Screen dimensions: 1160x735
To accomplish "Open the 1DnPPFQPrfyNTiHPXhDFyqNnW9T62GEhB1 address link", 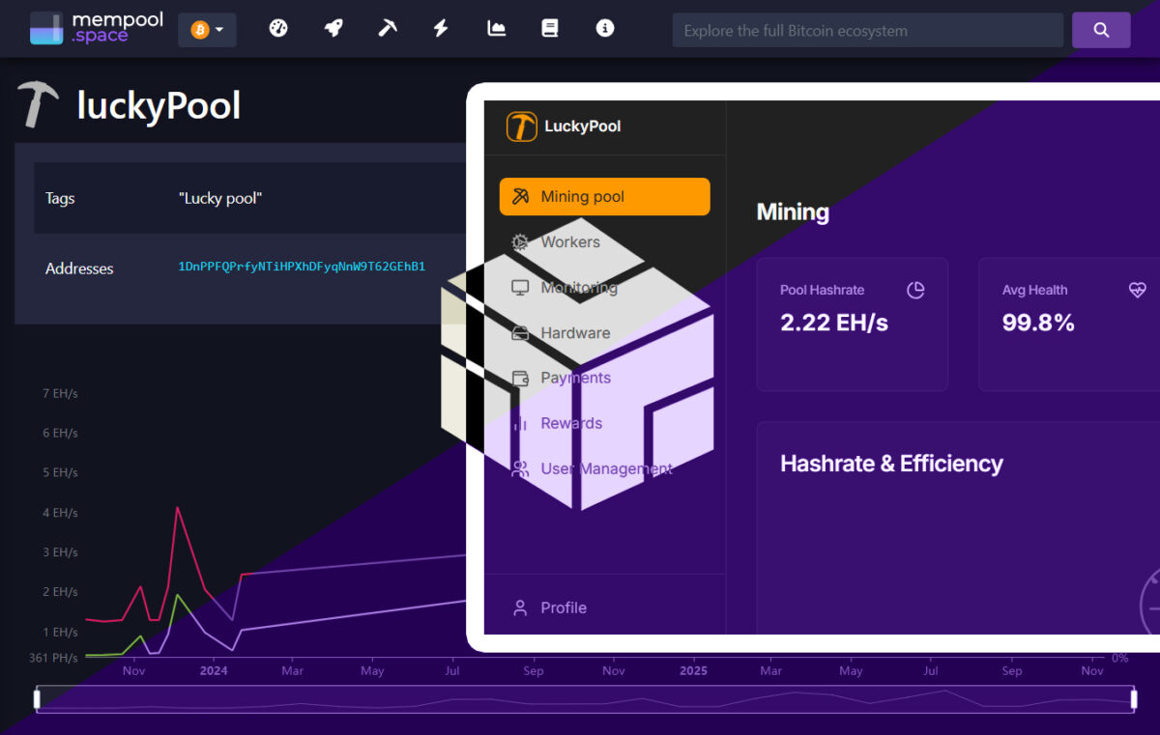I will (x=302, y=267).
